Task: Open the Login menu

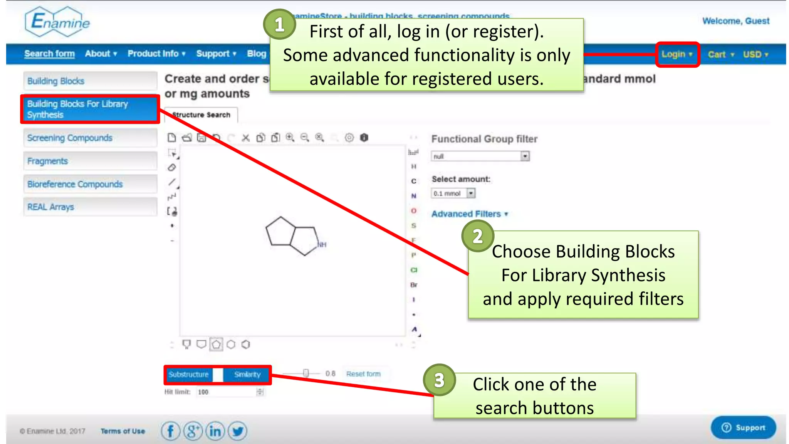Action: click(x=677, y=54)
